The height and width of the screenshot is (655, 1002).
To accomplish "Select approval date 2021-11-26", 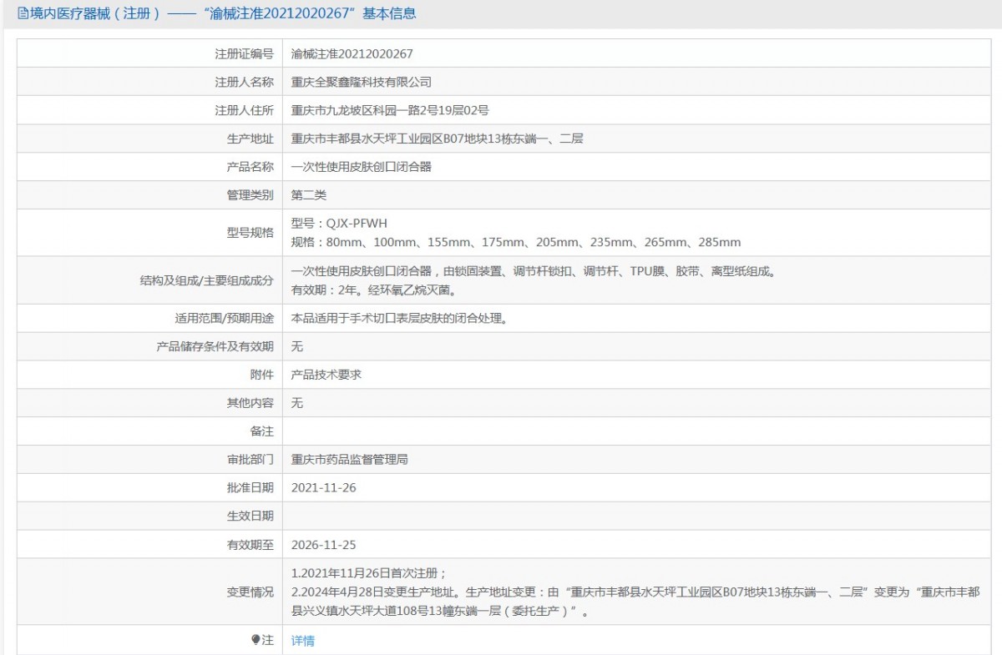I will click(x=324, y=488).
